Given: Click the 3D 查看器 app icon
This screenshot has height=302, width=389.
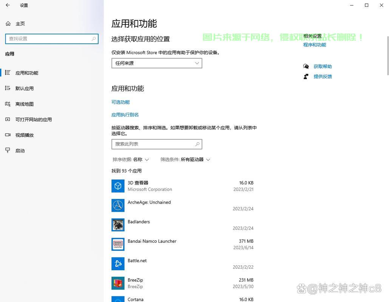Looking at the screenshot, I should click(x=118, y=186).
